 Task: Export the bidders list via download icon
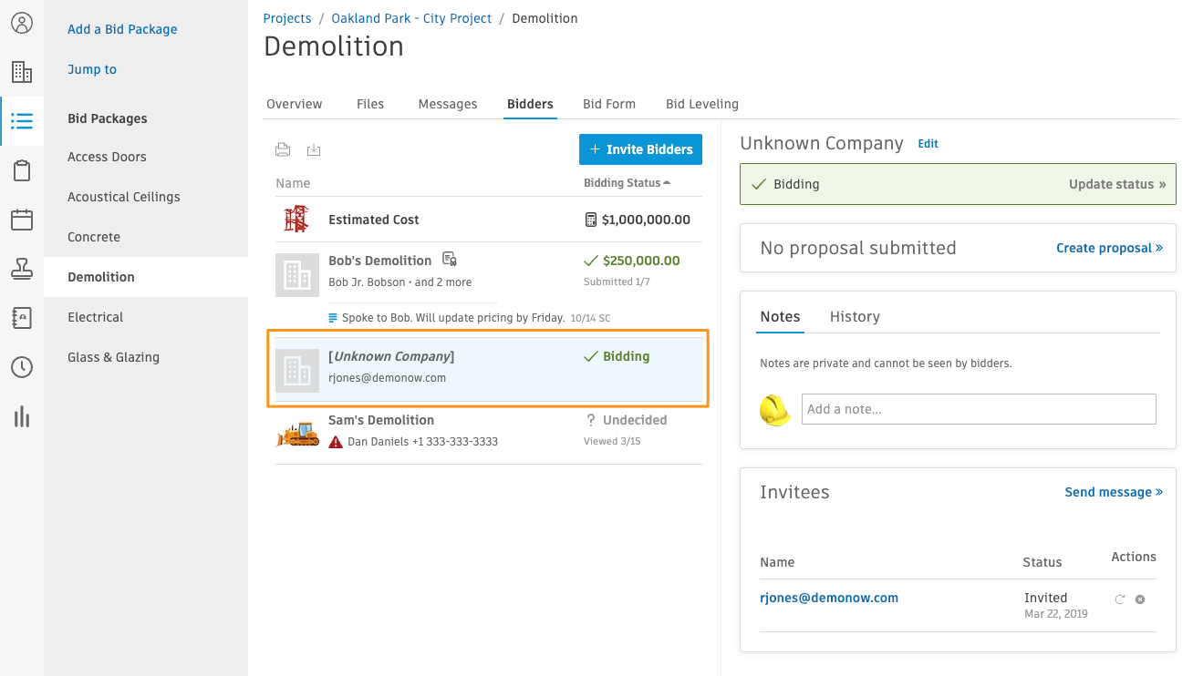314,149
